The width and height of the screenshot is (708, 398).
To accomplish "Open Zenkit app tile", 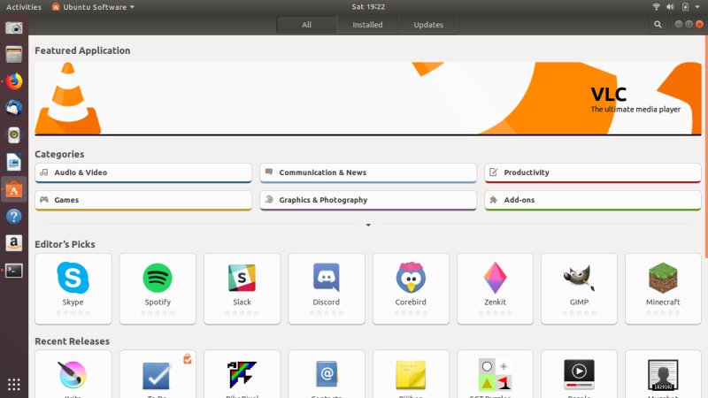I will point(495,288).
